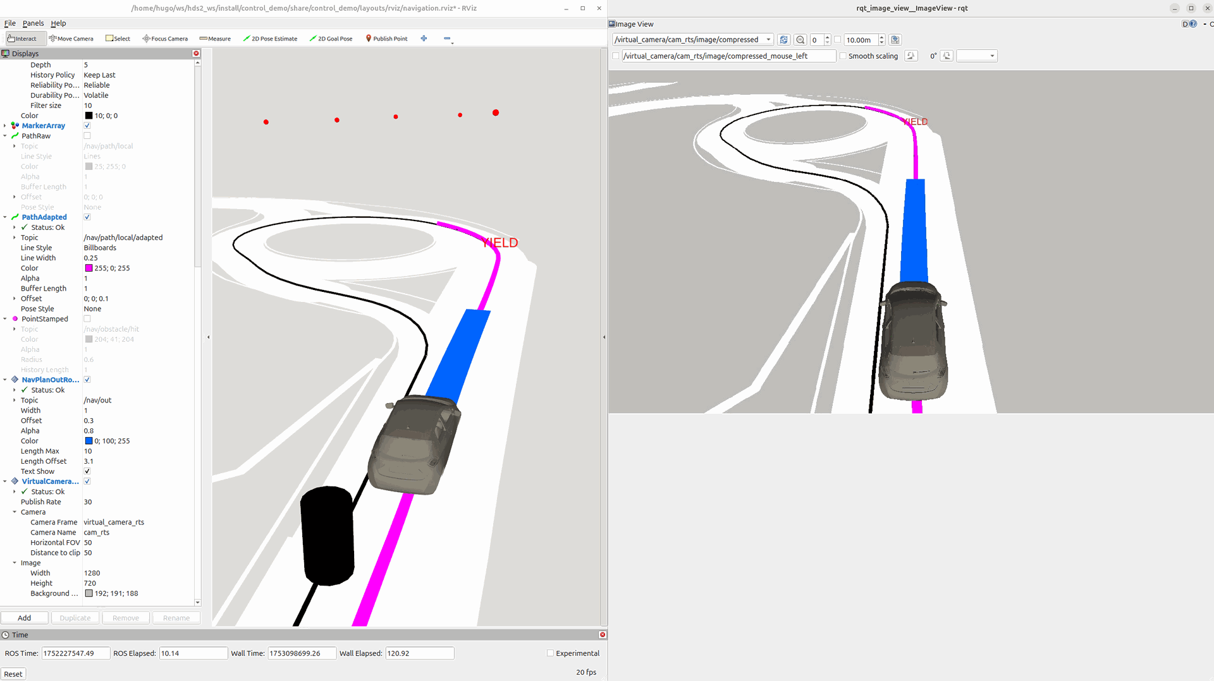1214x681 pixels.
Task: Enable the PathRaw display checkbox
Action: (87, 136)
